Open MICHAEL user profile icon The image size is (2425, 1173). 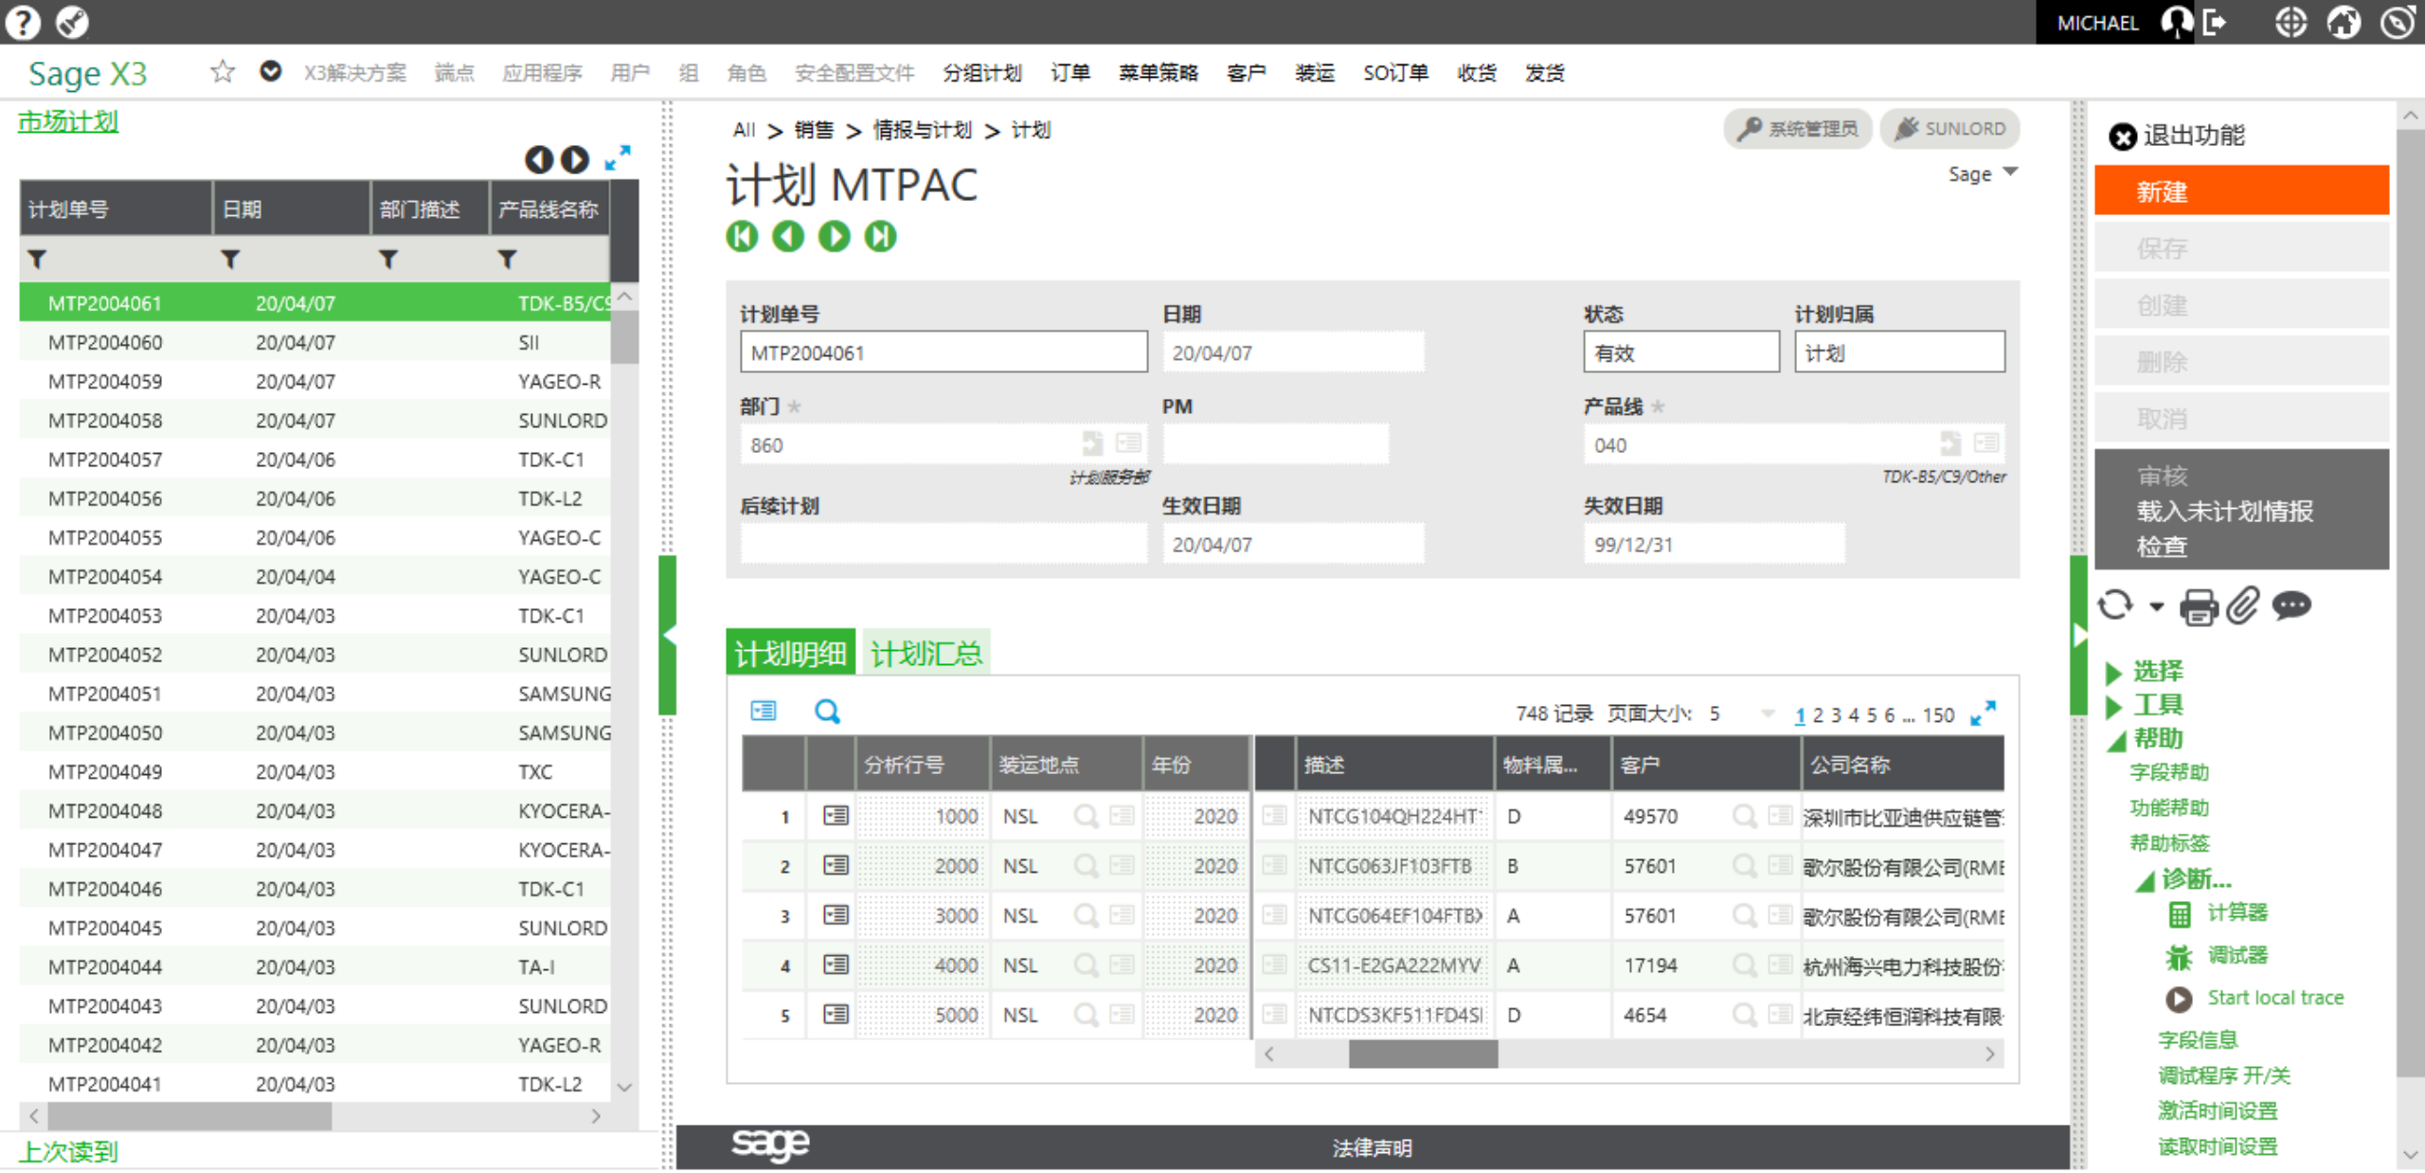pyautogui.click(x=2177, y=22)
